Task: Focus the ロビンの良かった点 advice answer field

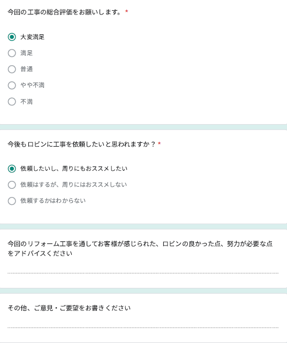Action: pyautogui.click(x=143, y=269)
